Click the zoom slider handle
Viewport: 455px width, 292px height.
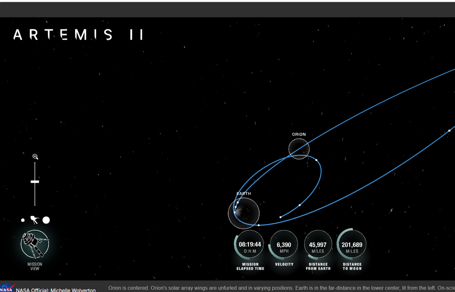35,182
